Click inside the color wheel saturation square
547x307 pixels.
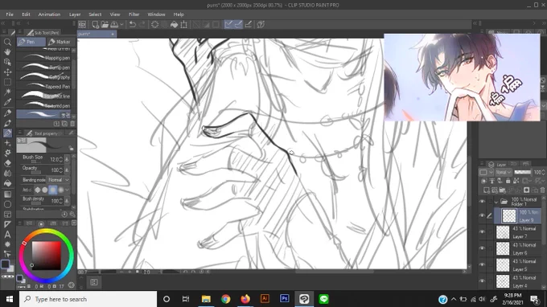[46, 255]
